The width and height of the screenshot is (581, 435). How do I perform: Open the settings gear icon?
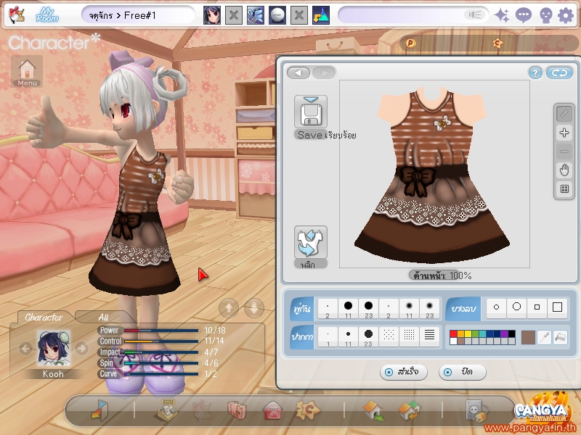566,15
